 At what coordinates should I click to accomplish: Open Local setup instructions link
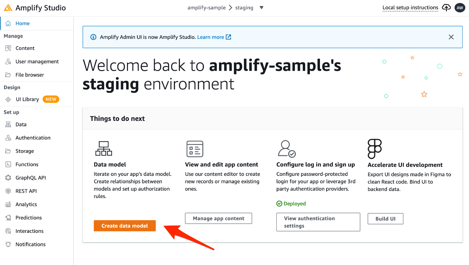(x=410, y=8)
